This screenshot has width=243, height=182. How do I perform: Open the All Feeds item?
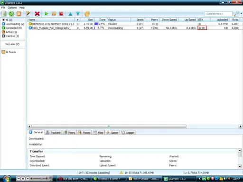tap(9, 52)
